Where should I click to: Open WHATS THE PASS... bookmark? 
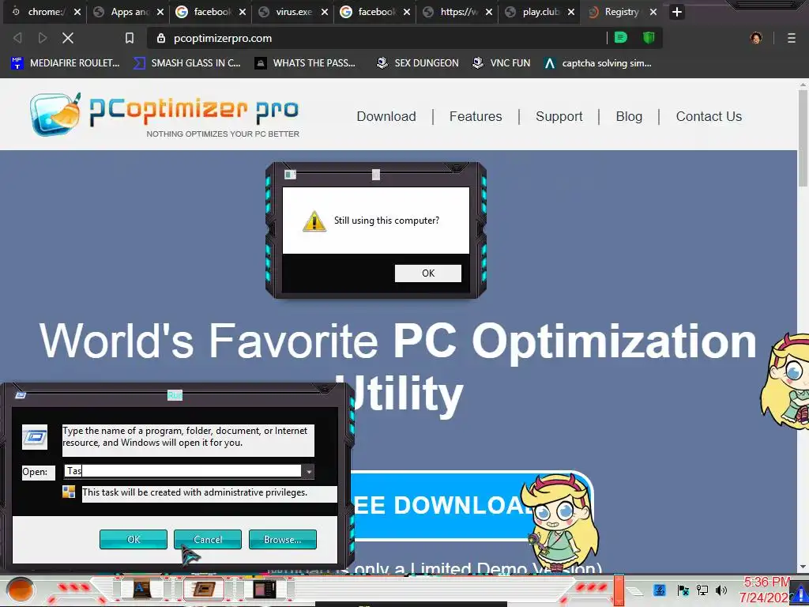point(305,63)
